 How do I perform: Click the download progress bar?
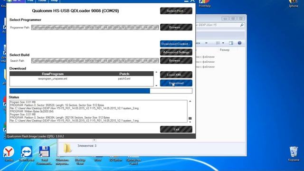point(101,91)
